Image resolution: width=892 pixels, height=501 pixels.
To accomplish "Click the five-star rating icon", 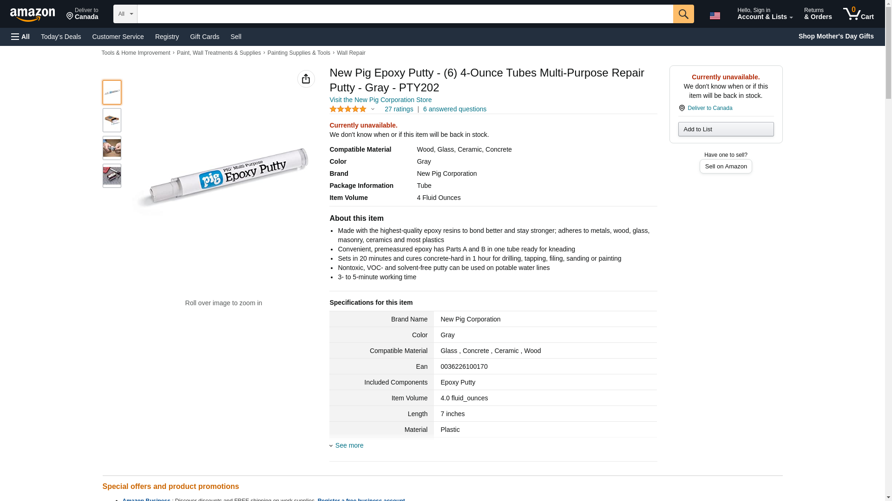I will [348, 109].
